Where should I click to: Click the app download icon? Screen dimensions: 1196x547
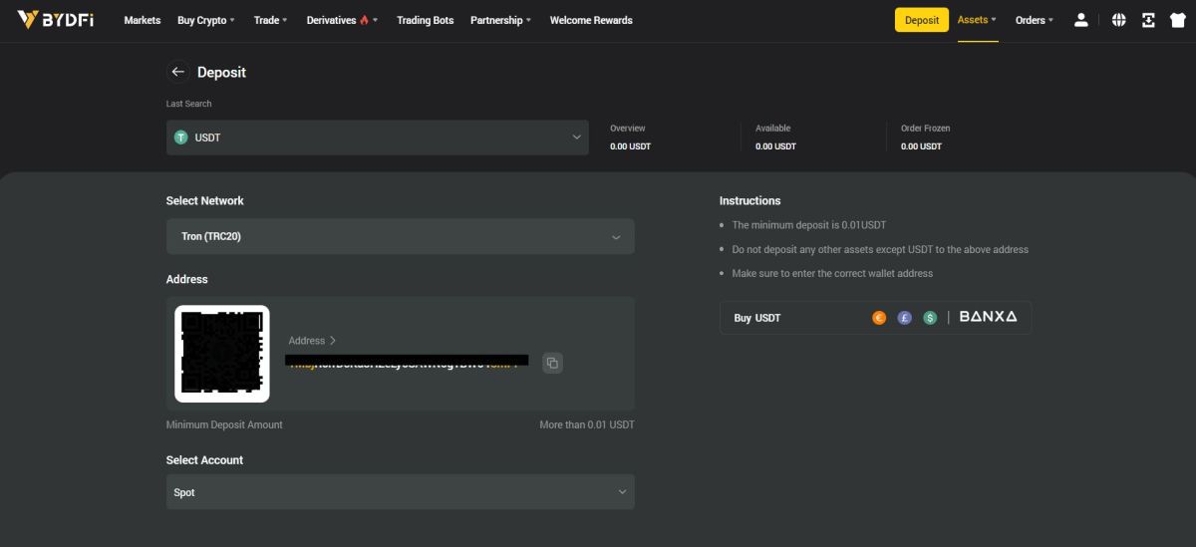1148,20
